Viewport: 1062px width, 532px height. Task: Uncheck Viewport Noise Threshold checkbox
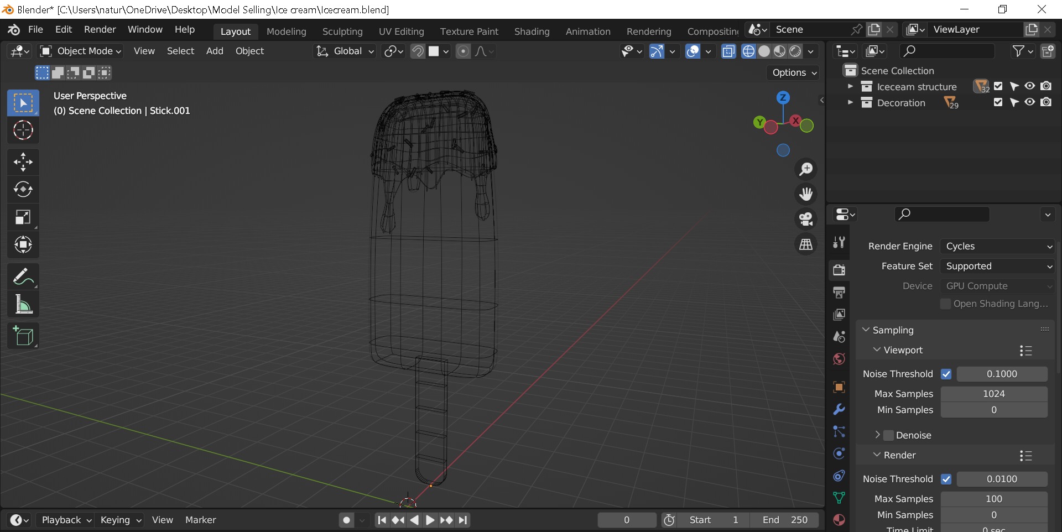946,374
